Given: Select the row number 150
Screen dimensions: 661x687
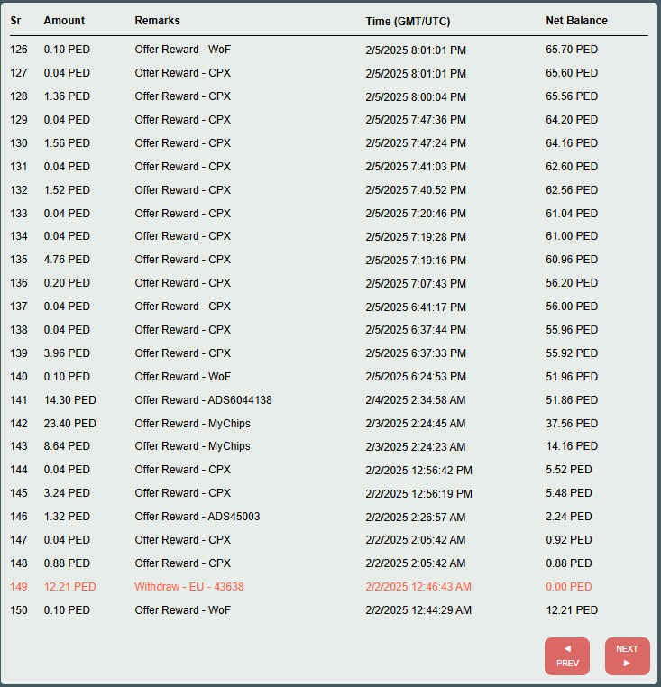Looking at the screenshot, I should pyautogui.click(x=19, y=610).
